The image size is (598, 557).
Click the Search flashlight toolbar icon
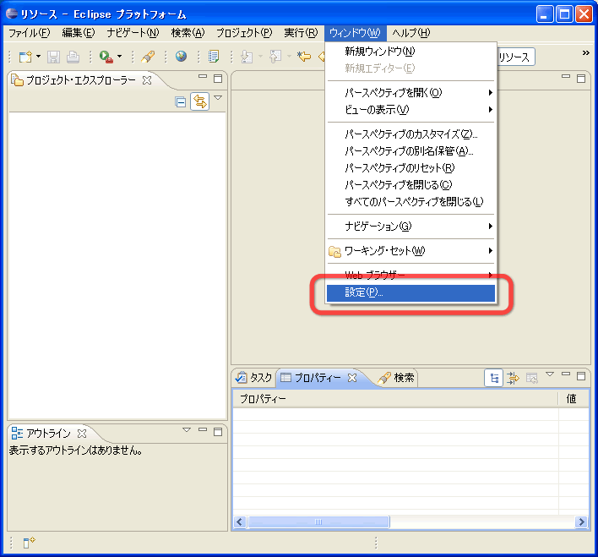coord(148,57)
